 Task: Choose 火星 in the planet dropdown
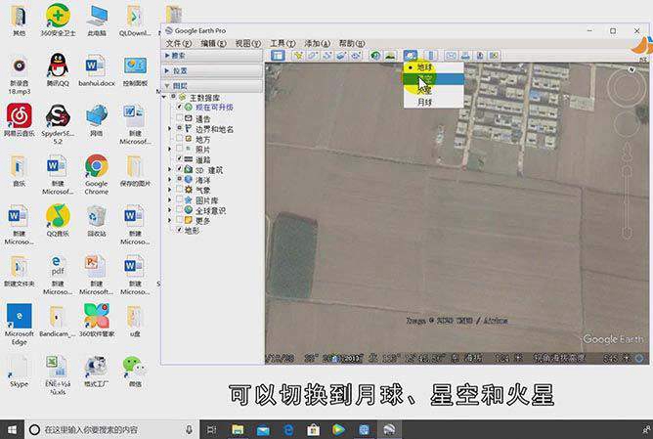(433, 90)
